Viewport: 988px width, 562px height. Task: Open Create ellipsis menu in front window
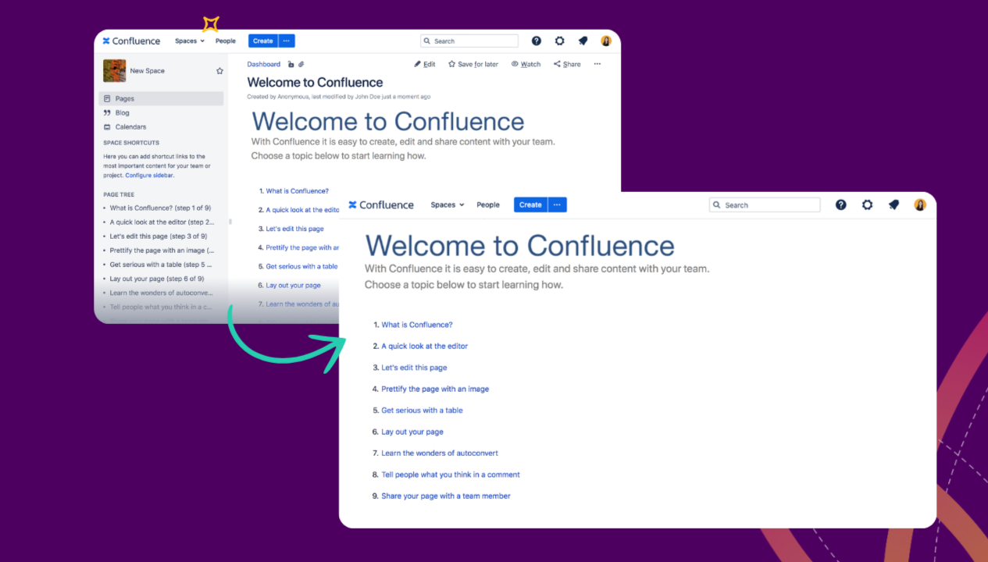point(557,205)
